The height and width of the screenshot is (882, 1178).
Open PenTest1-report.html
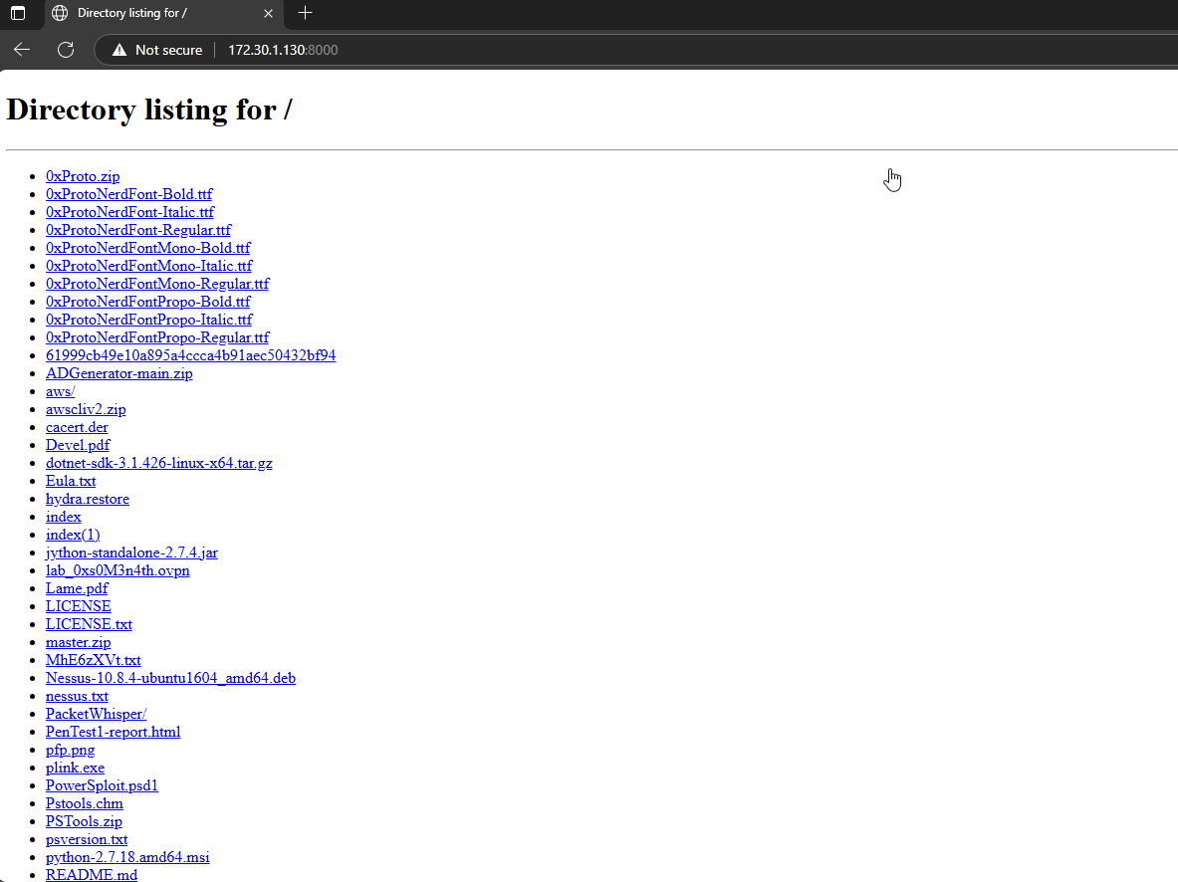(x=113, y=733)
